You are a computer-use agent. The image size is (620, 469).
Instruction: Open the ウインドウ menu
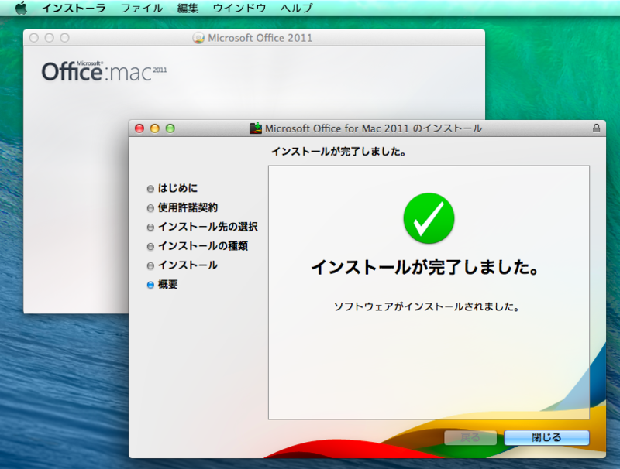tap(239, 8)
